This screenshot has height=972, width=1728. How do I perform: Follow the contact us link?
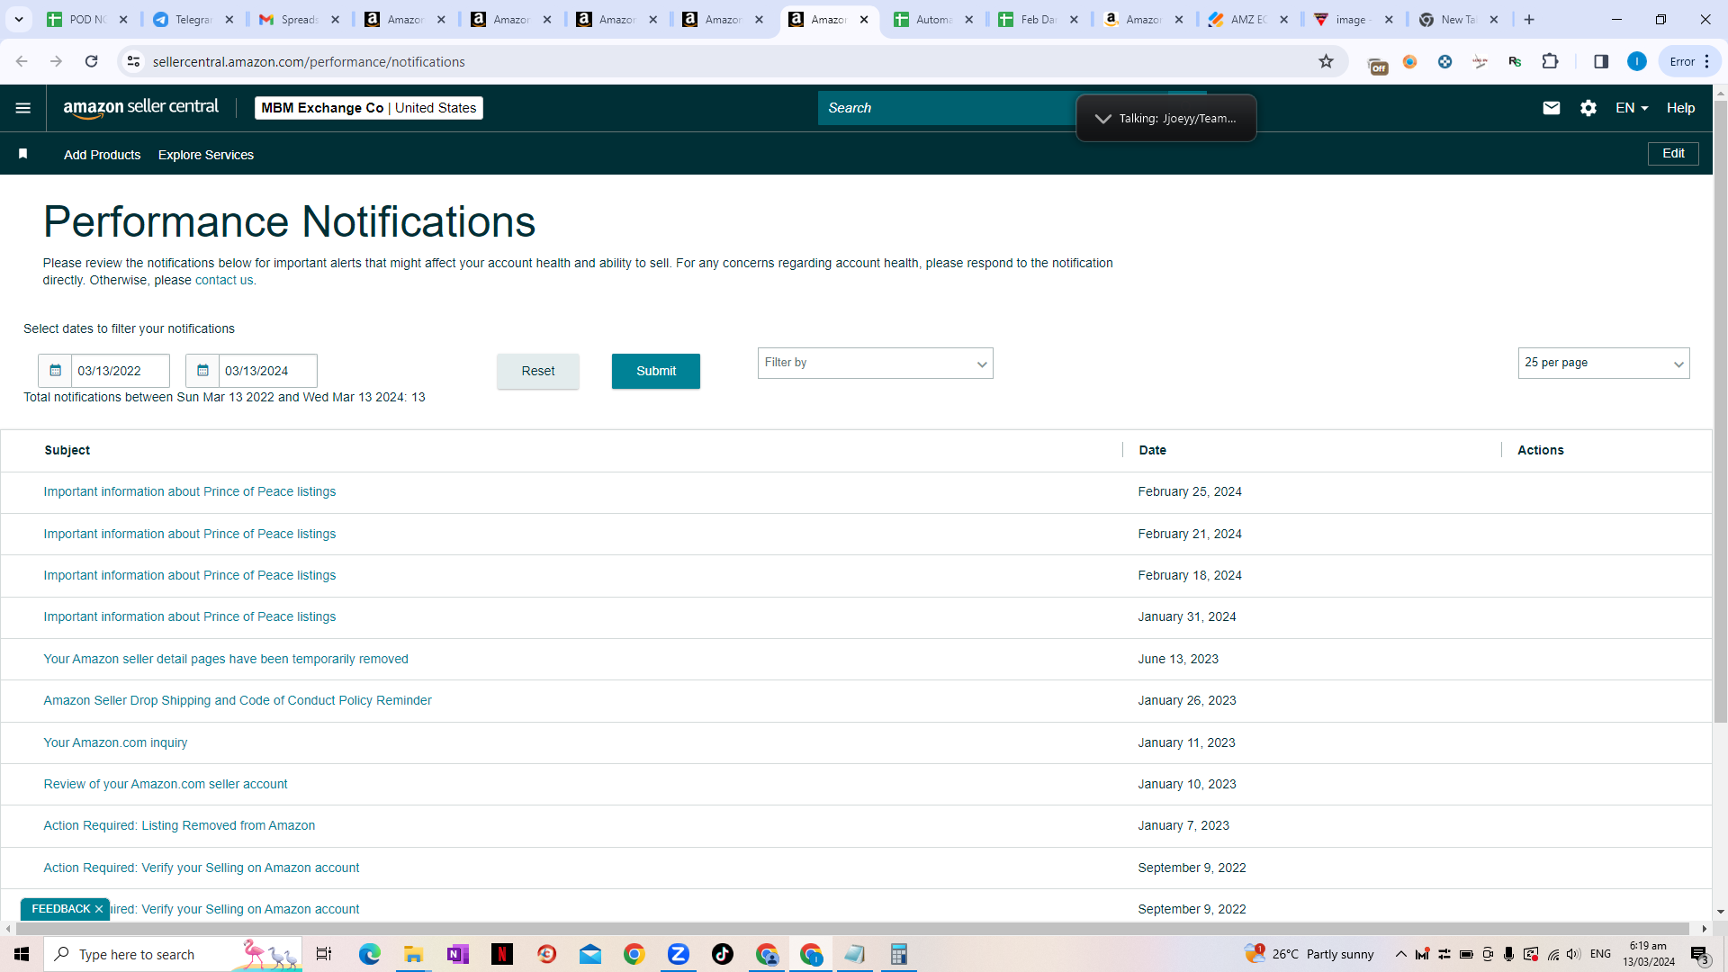pyautogui.click(x=224, y=281)
